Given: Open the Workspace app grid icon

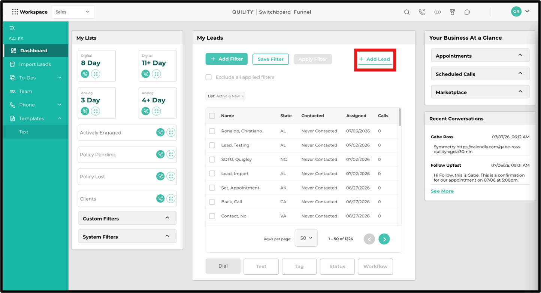Looking at the screenshot, I should pos(15,12).
